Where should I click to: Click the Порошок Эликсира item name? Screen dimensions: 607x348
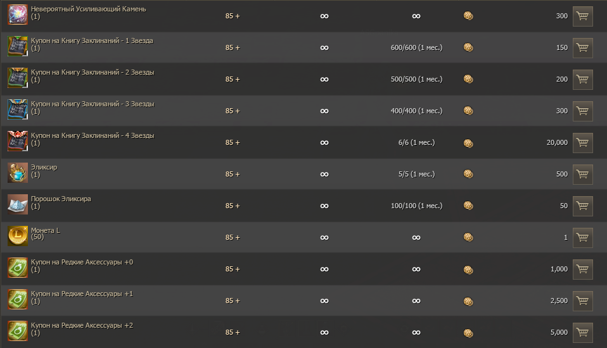click(x=61, y=199)
